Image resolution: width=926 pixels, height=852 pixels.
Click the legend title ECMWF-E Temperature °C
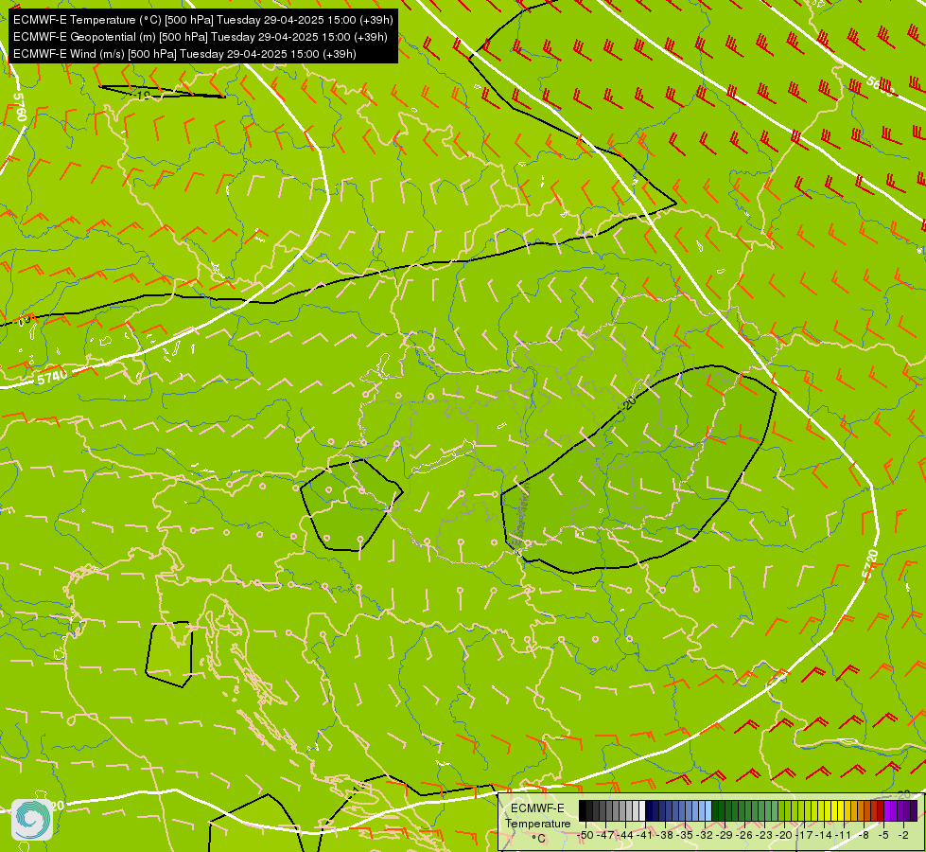pyautogui.click(x=537, y=823)
